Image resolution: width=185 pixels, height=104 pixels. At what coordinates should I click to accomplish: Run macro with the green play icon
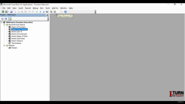(x=37, y=12)
